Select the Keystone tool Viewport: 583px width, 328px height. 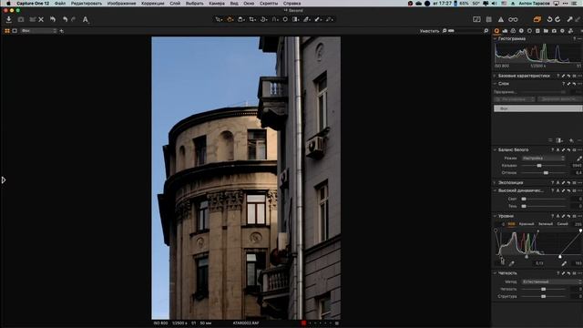(275, 19)
